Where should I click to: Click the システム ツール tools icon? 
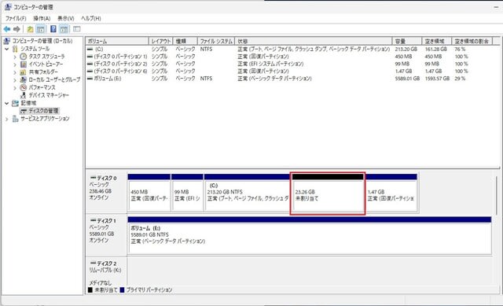(15, 49)
